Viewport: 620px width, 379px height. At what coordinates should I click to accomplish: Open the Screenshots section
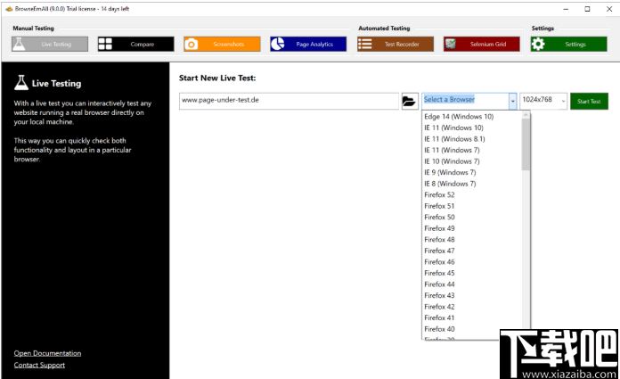[x=222, y=44]
